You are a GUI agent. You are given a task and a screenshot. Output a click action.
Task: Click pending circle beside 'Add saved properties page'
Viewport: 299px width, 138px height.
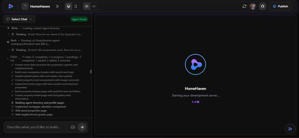click(12, 110)
